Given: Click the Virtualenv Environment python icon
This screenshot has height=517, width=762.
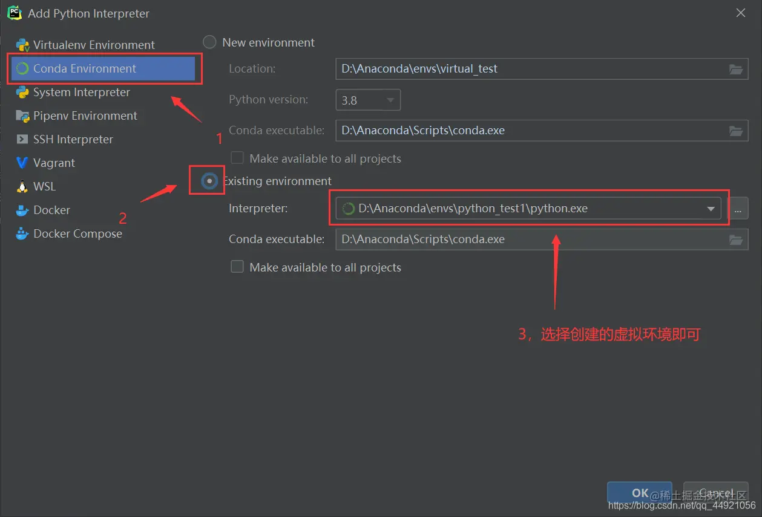Looking at the screenshot, I should [x=23, y=45].
